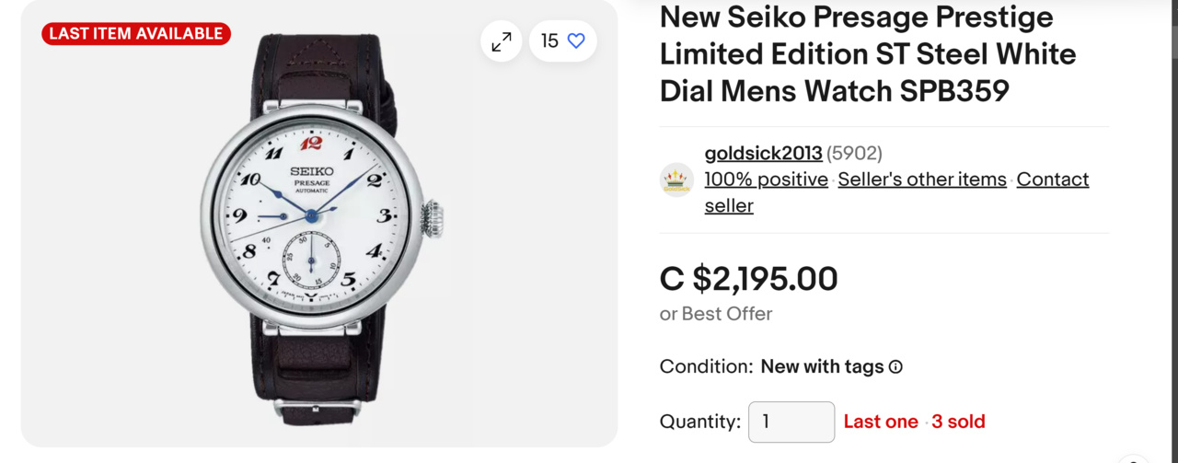Image resolution: width=1178 pixels, height=463 pixels.
Task: Click the seller feedback score (5902)
Action: pos(854,154)
